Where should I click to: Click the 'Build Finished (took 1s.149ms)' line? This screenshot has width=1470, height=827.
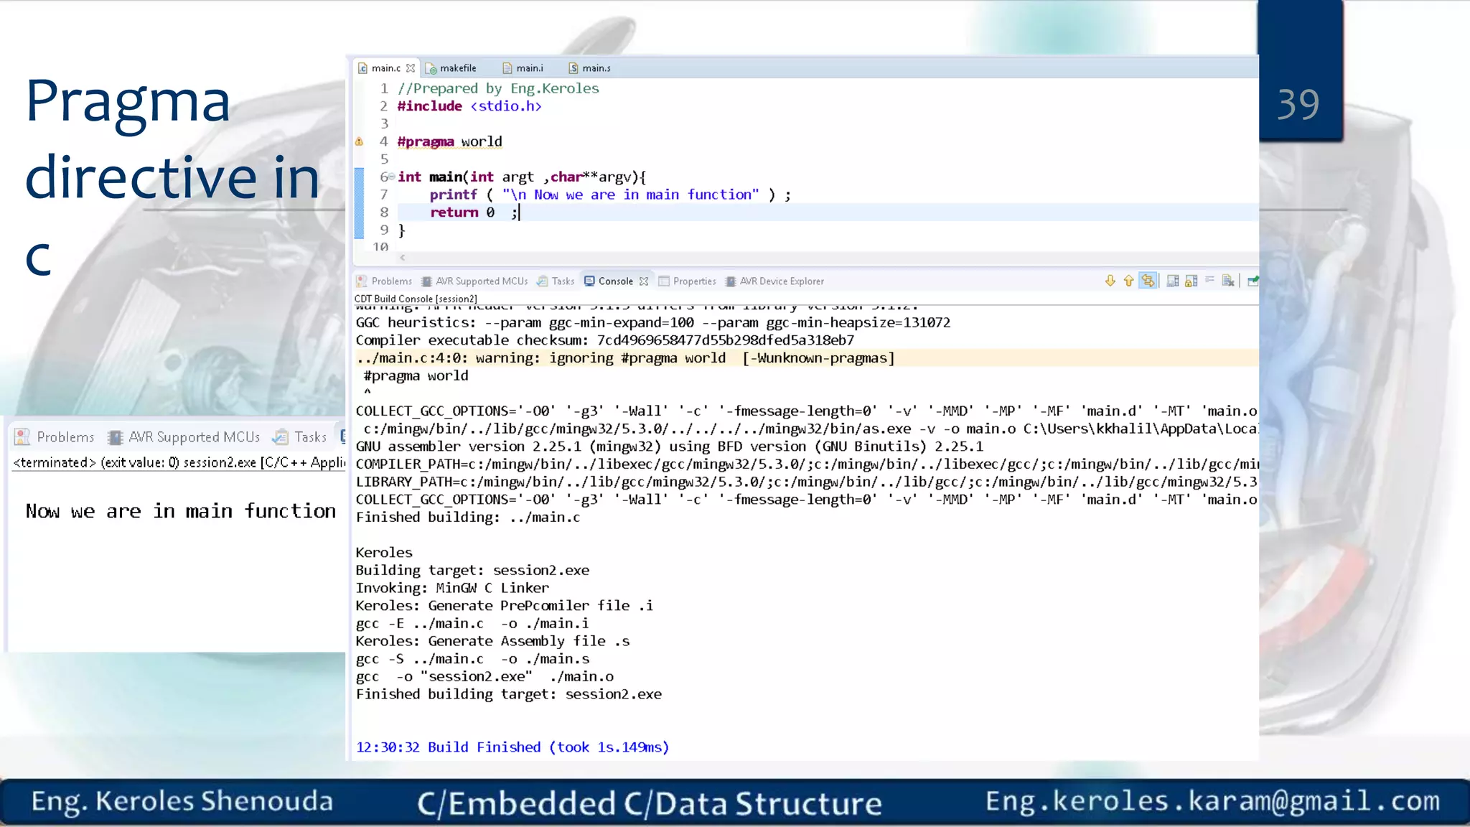pyautogui.click(x=512, y=747)
